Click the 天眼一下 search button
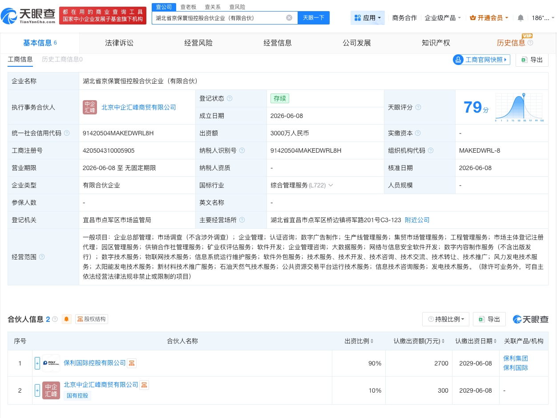This screenshot has width=557, height=418. [x=314, y=18]
